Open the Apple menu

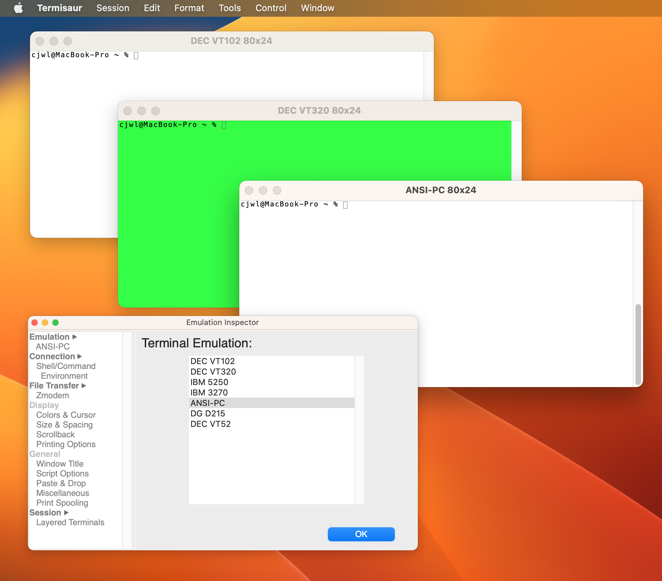click(18, 8)
